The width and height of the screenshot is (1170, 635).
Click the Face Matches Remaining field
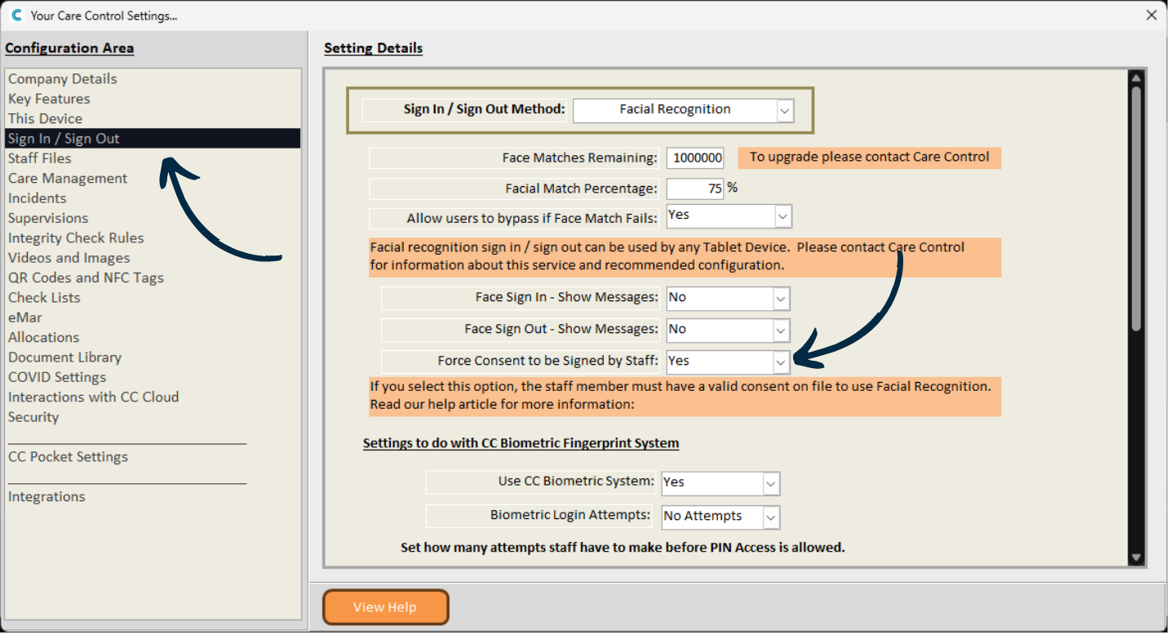(x=695, y=158)
